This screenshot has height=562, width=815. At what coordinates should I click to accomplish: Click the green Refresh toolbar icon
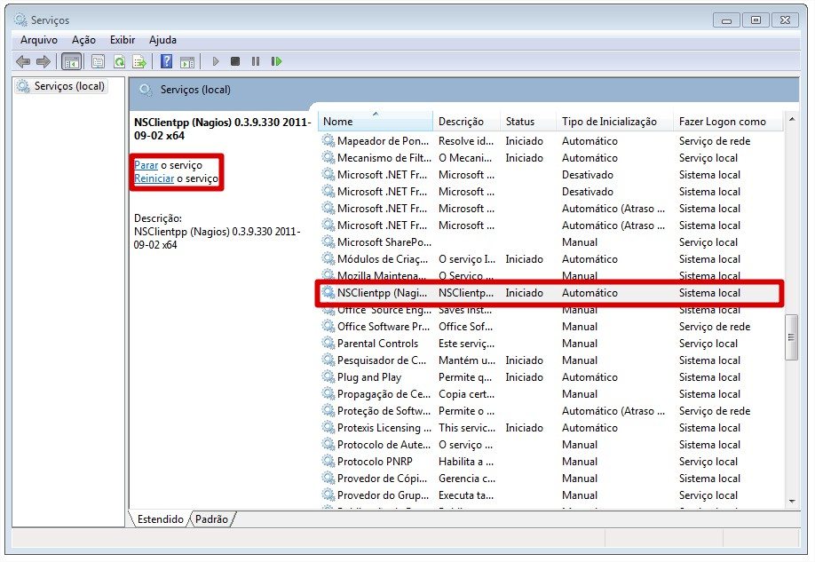point(119,61)
